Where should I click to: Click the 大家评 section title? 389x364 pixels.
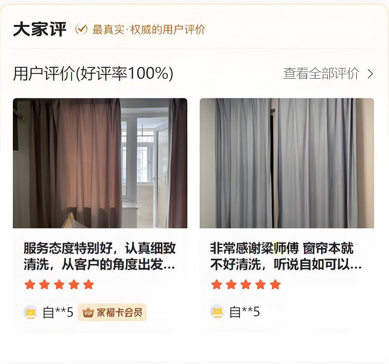coord(40,30)
